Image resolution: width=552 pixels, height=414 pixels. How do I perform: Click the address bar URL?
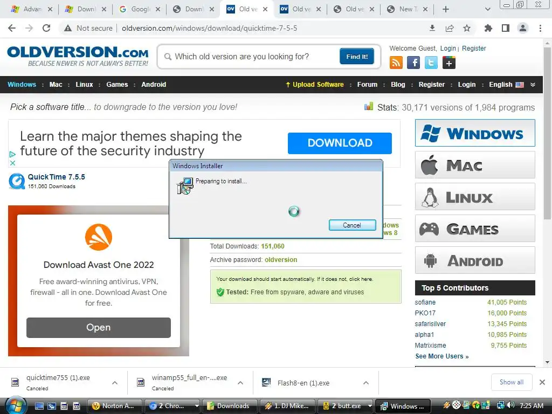(x=210, y=28)
